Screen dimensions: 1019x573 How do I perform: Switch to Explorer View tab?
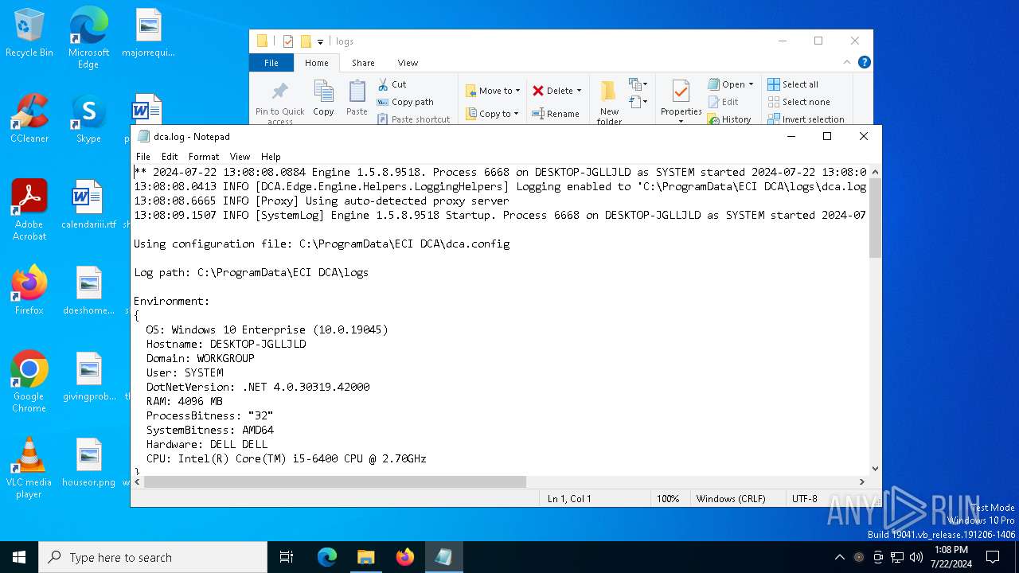coord(408,63)
